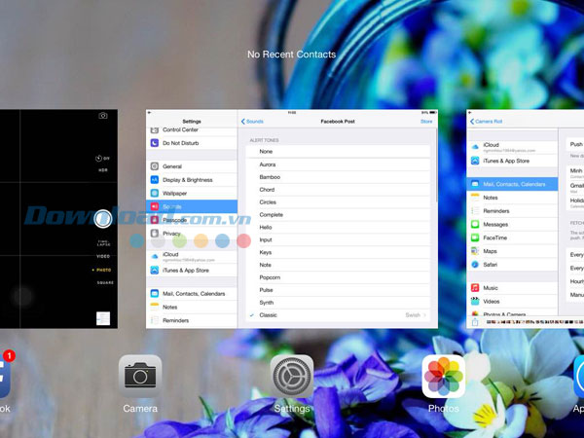Switch camera mode to SQUARE
584x438 pixels.
(104, 282)
